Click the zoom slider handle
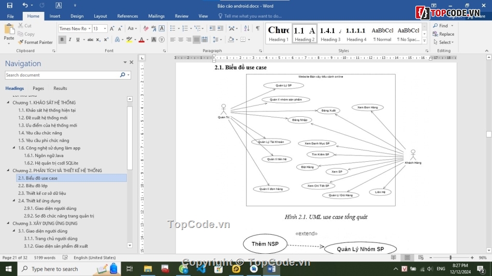Screen dimensions: 492x276 [451, 257]
